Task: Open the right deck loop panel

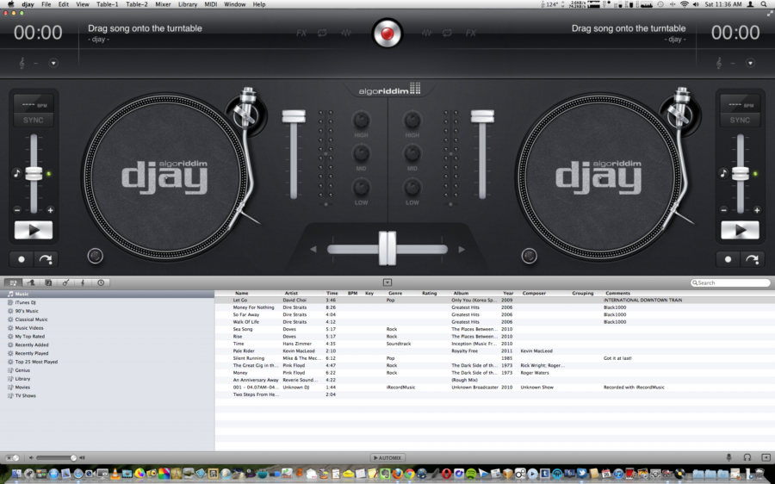Action: [447, 33]
